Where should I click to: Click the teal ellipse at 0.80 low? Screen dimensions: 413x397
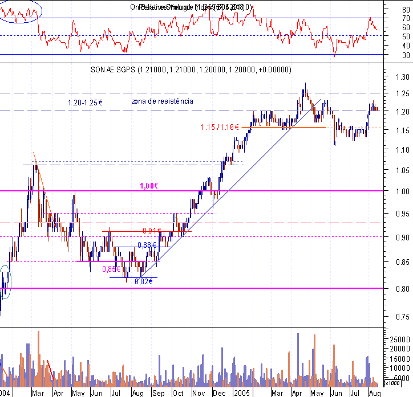5,282
